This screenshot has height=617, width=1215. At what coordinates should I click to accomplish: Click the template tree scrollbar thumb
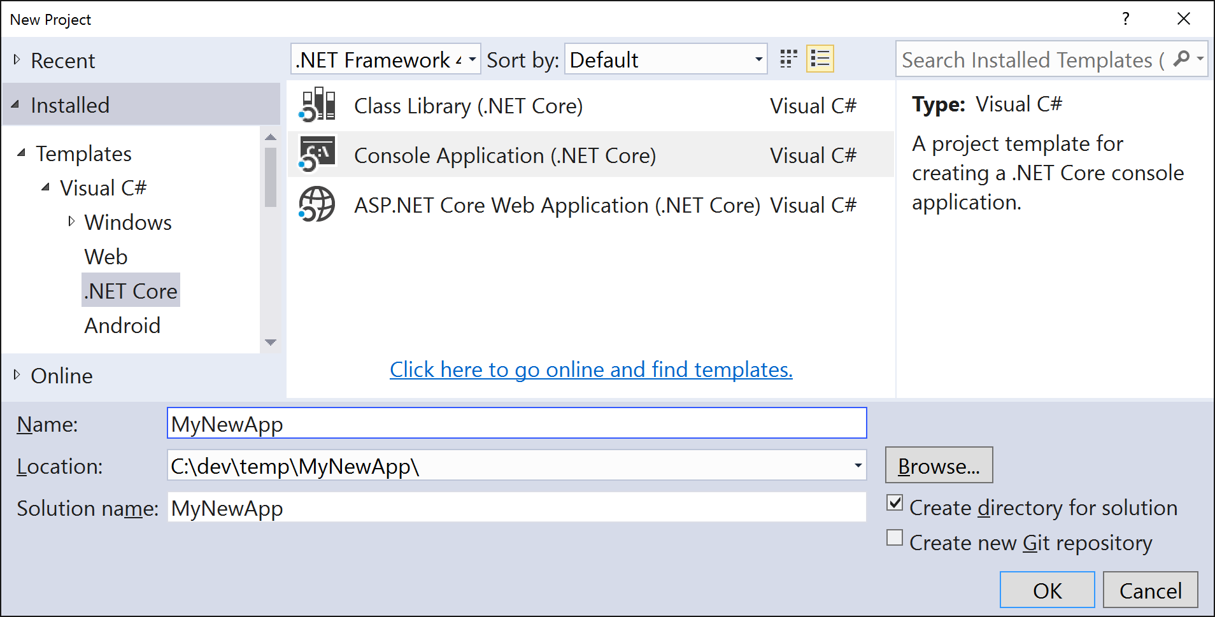tap(271, 178)
